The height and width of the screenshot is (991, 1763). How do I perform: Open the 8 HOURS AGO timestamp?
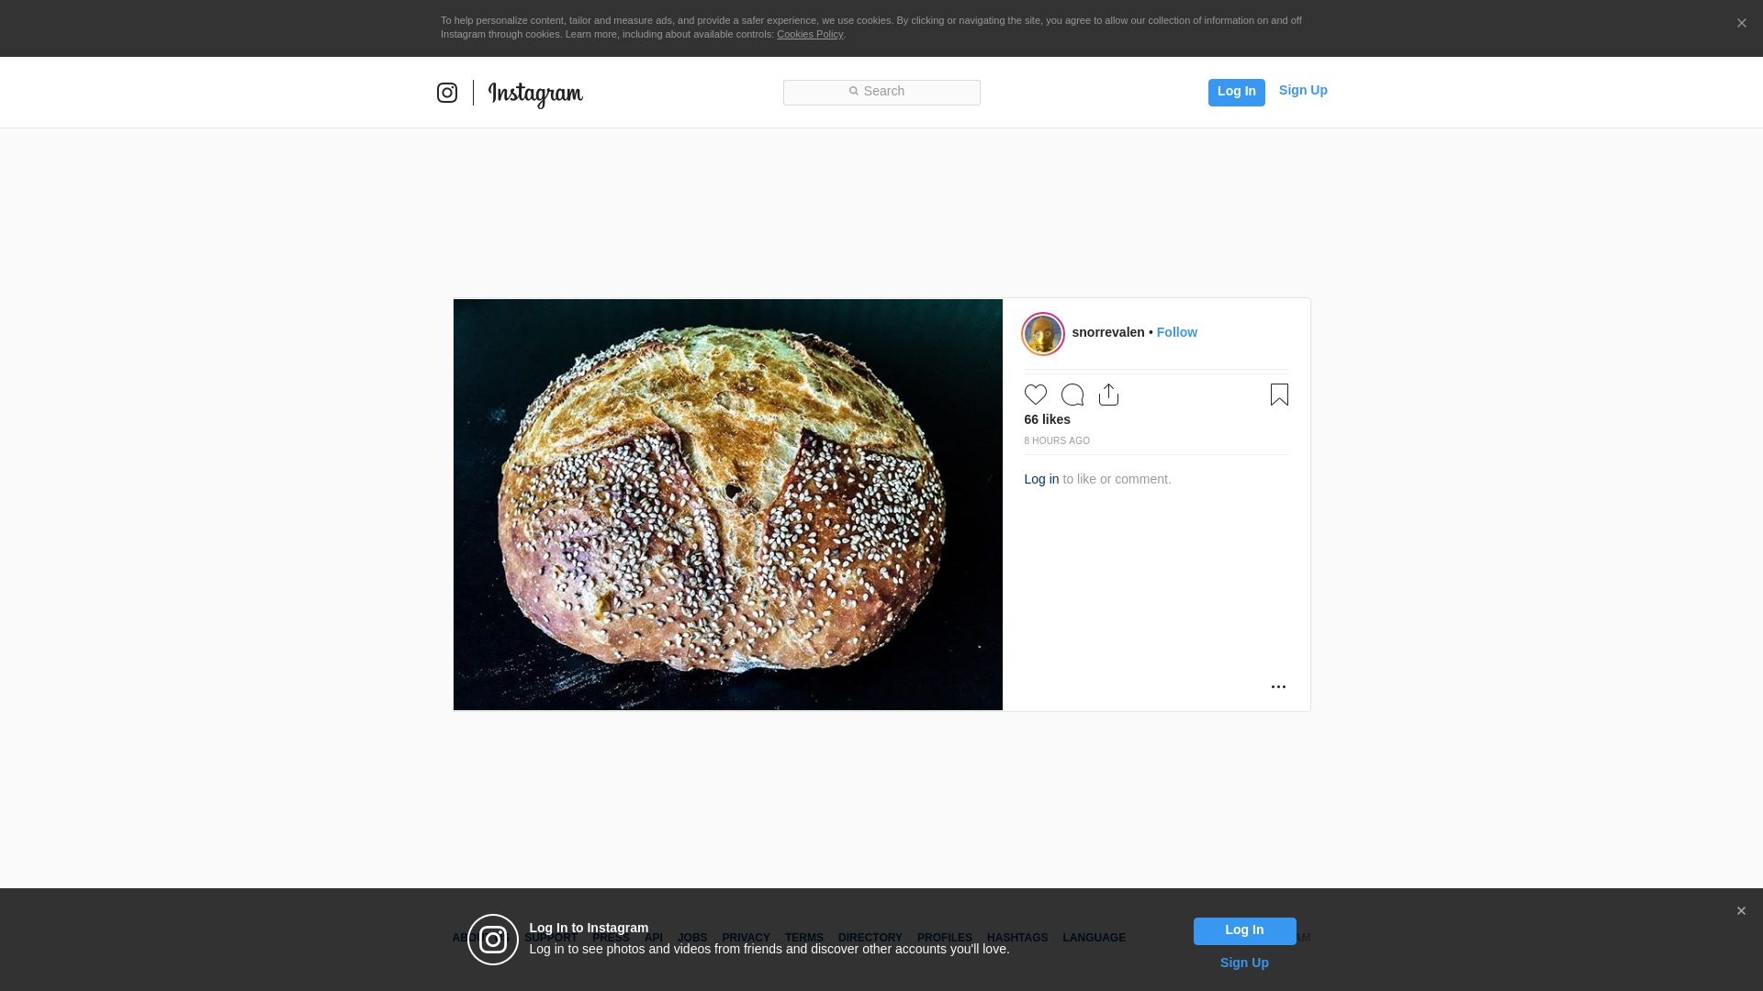pyautogui.click(x=1057, y=441)
